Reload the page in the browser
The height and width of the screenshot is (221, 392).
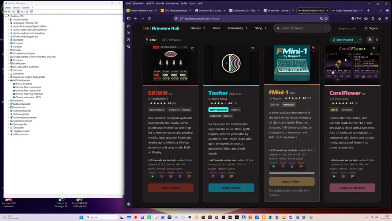tap(149, 18)
